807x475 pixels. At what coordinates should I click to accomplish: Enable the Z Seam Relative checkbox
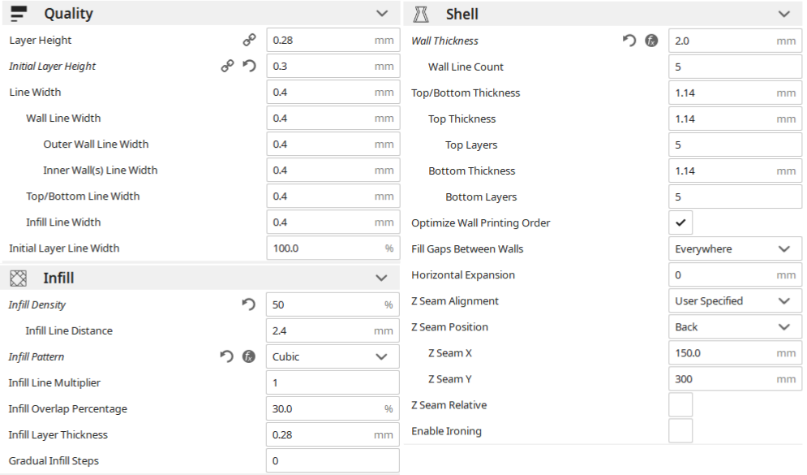681,404
